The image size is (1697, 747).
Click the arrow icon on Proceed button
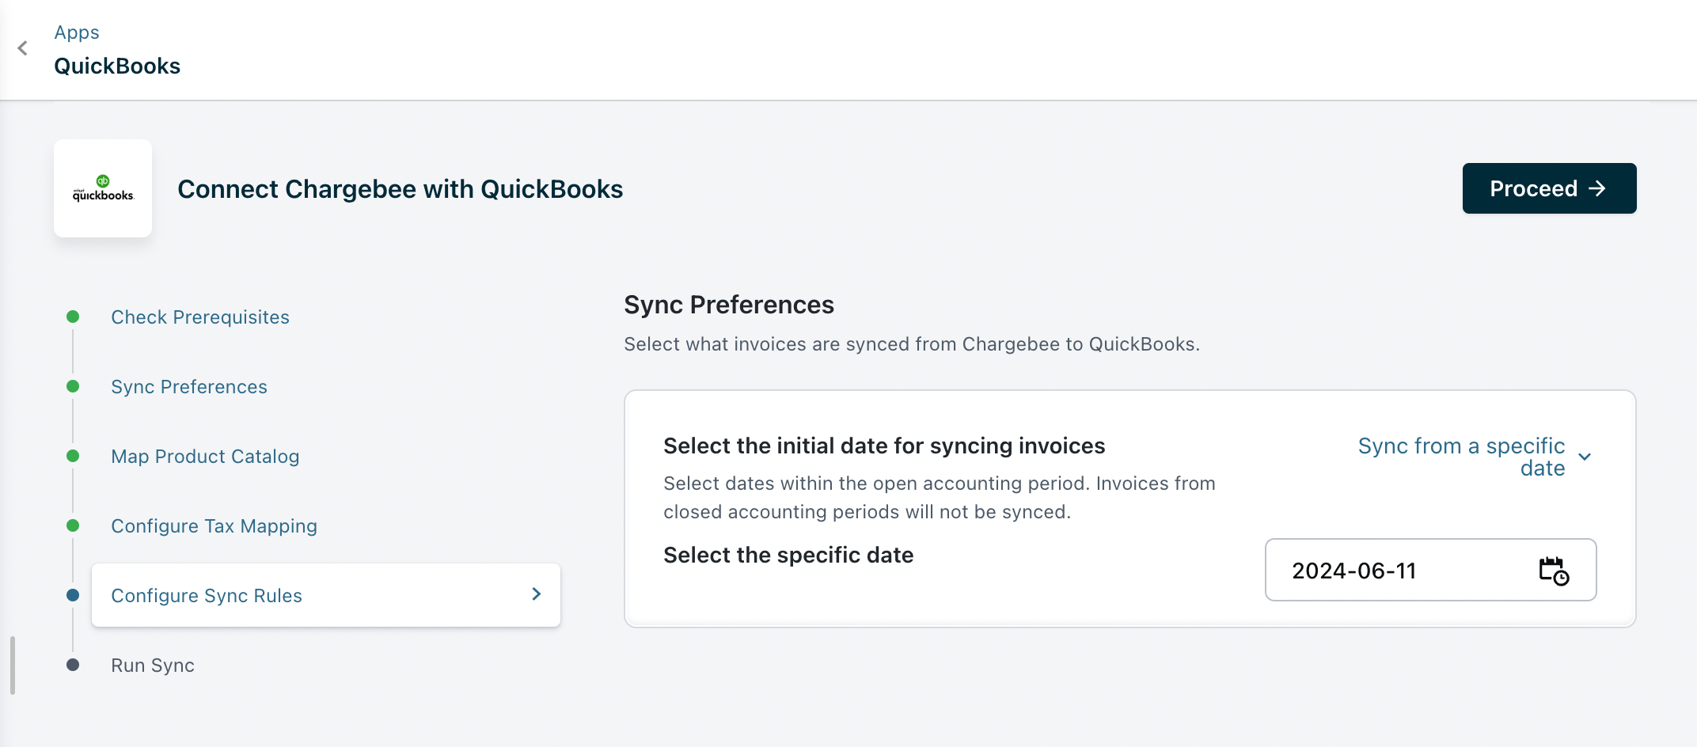click(x=1598, y=188)
